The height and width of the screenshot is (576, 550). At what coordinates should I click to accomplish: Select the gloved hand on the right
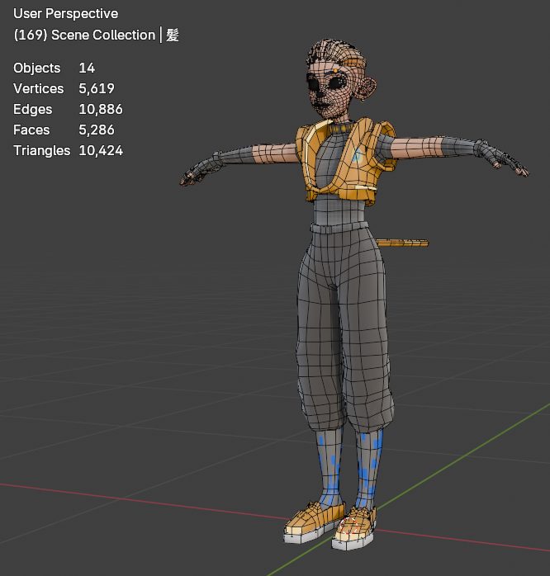coord(504,158)
